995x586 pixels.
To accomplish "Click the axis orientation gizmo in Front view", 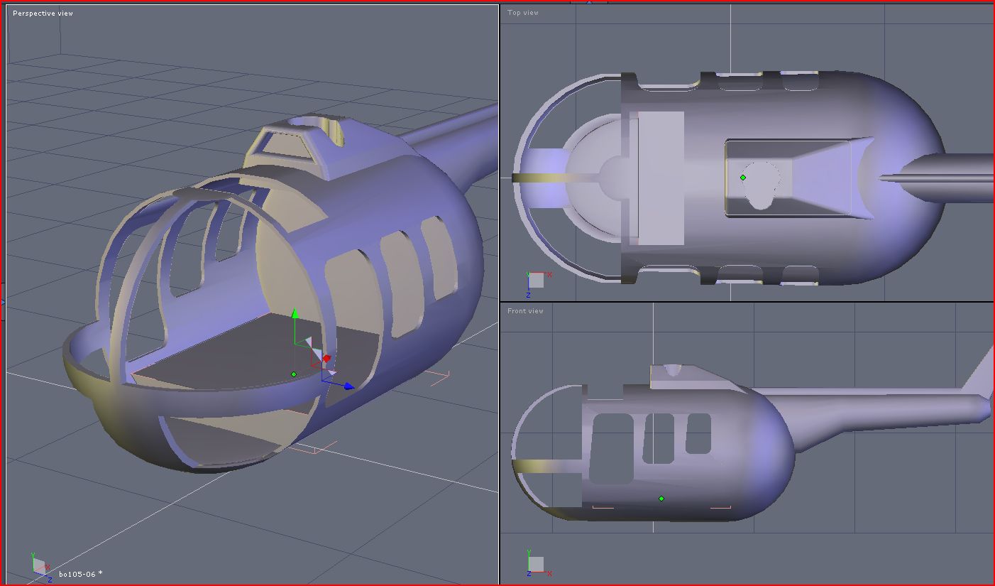I will click(539, 564).
